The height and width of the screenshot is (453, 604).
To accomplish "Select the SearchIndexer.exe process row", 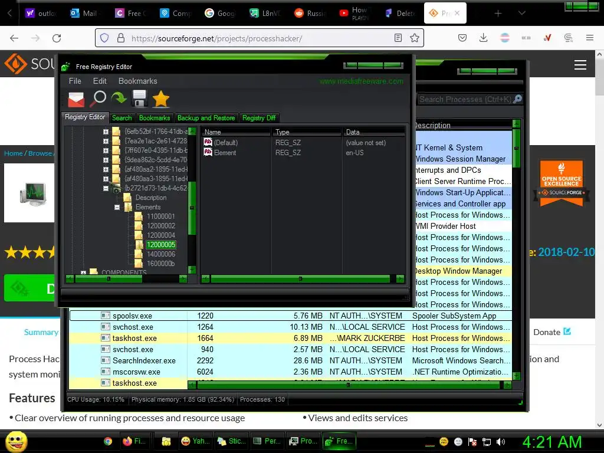I will [x=291, y=360].
